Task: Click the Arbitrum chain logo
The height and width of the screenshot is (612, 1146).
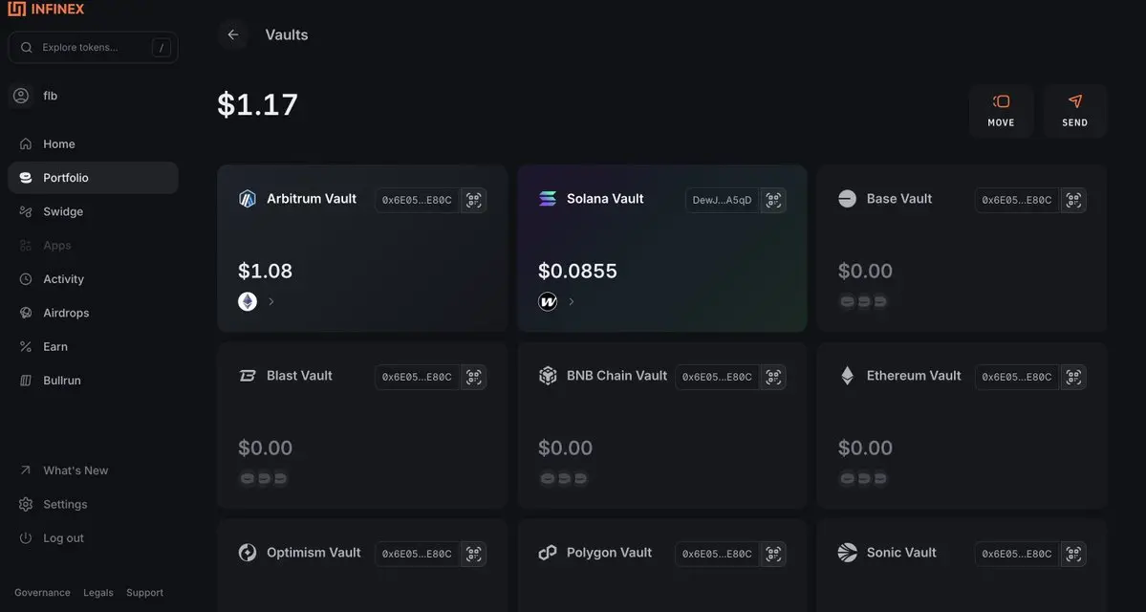Action: 248,199
